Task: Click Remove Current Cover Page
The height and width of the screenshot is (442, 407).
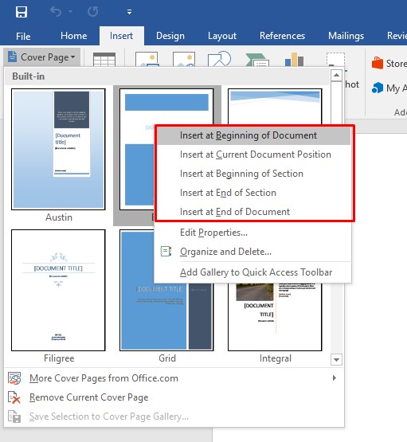Action: click(174, 397)
